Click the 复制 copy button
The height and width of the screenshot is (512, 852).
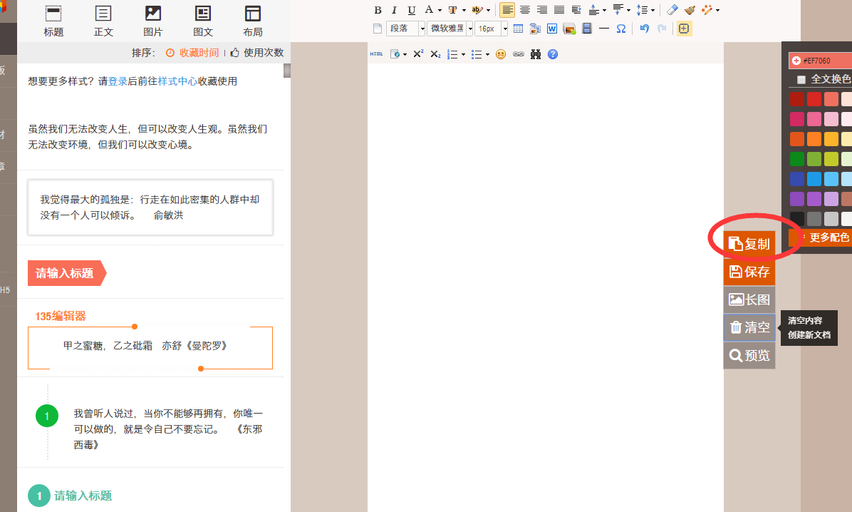click(x=749, y=244)
